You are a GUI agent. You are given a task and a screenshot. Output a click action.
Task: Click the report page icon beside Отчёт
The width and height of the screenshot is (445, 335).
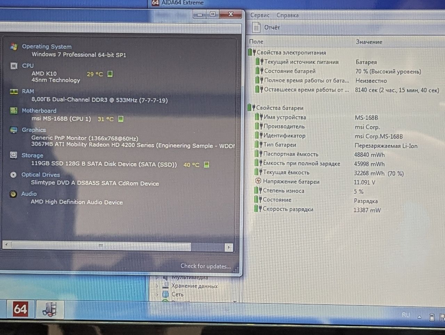pos(256,27)
